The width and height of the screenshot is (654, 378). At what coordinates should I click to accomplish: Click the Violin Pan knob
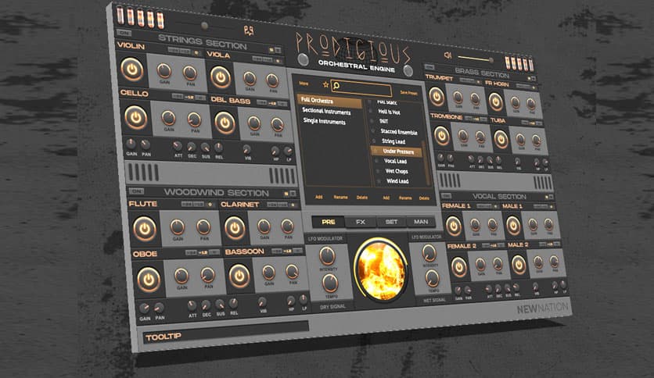[x=190, y=73]
